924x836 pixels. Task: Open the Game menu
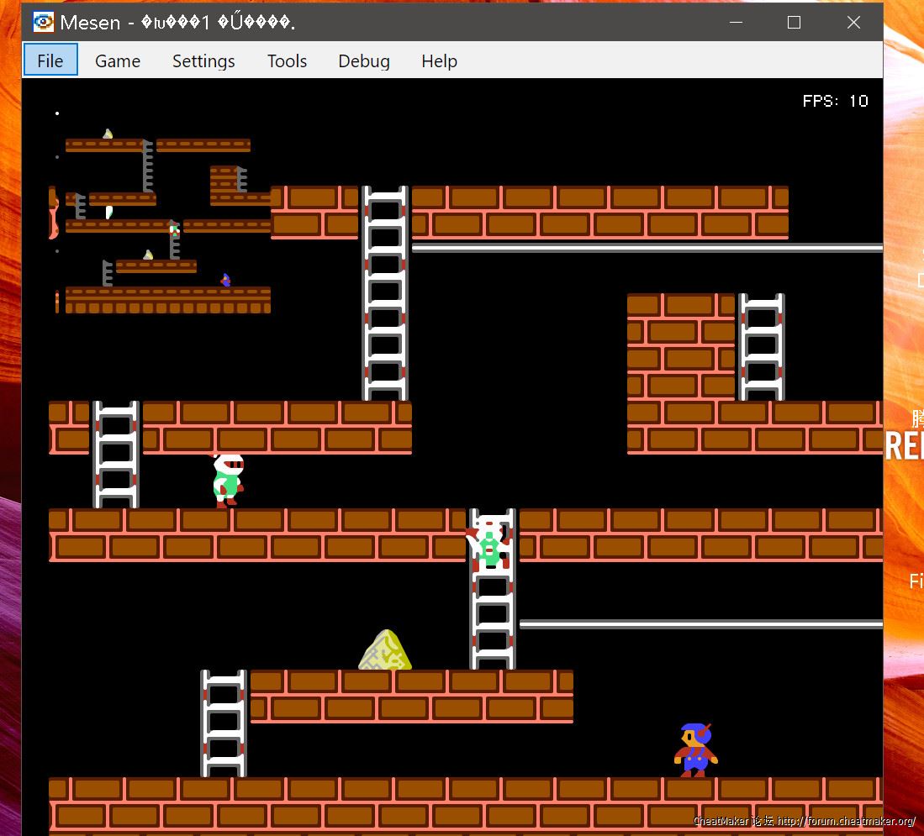[118, 60]
